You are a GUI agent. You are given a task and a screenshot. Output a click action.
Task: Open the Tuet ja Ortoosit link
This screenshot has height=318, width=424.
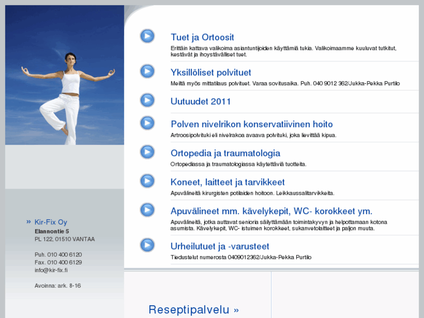pyautogui.click(x=202, y=37)
